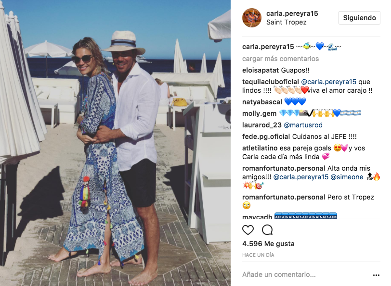
Task: Open the eloisapatat commenter profile
Action: click(x=261, y=71)
